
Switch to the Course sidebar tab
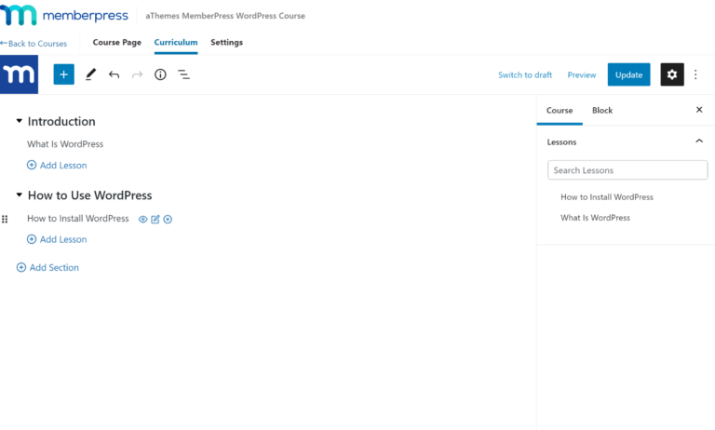tap(560, 111)
